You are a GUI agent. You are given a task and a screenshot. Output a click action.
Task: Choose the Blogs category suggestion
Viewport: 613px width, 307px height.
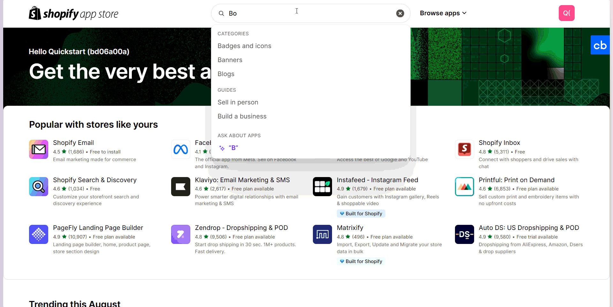point(226,74)
